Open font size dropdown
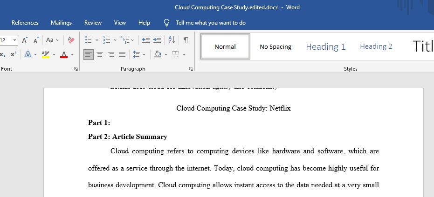 [x=14, y=40]
